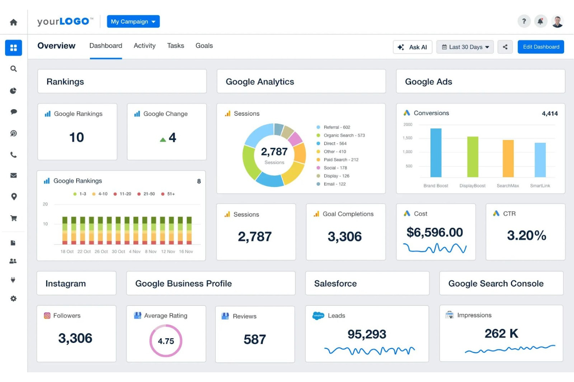The height and width of the screenshot is (382, 574).
Task: Click the Search Console icon beside Impressions
Action: 450,315
